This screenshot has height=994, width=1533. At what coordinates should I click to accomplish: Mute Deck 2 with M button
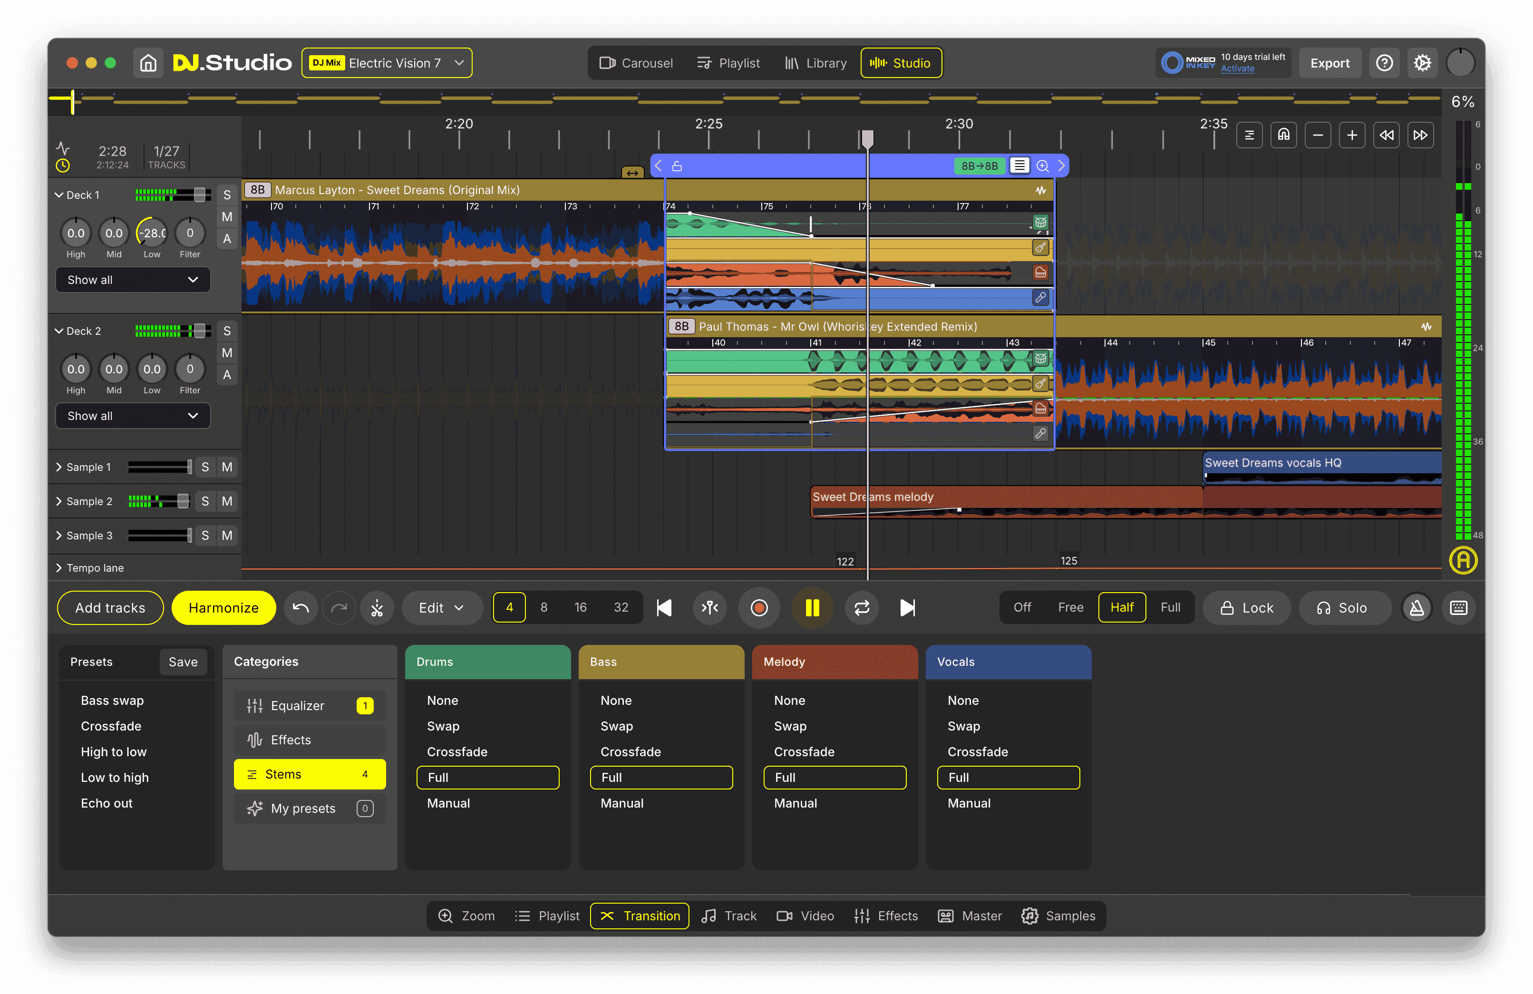coord(227,353)
